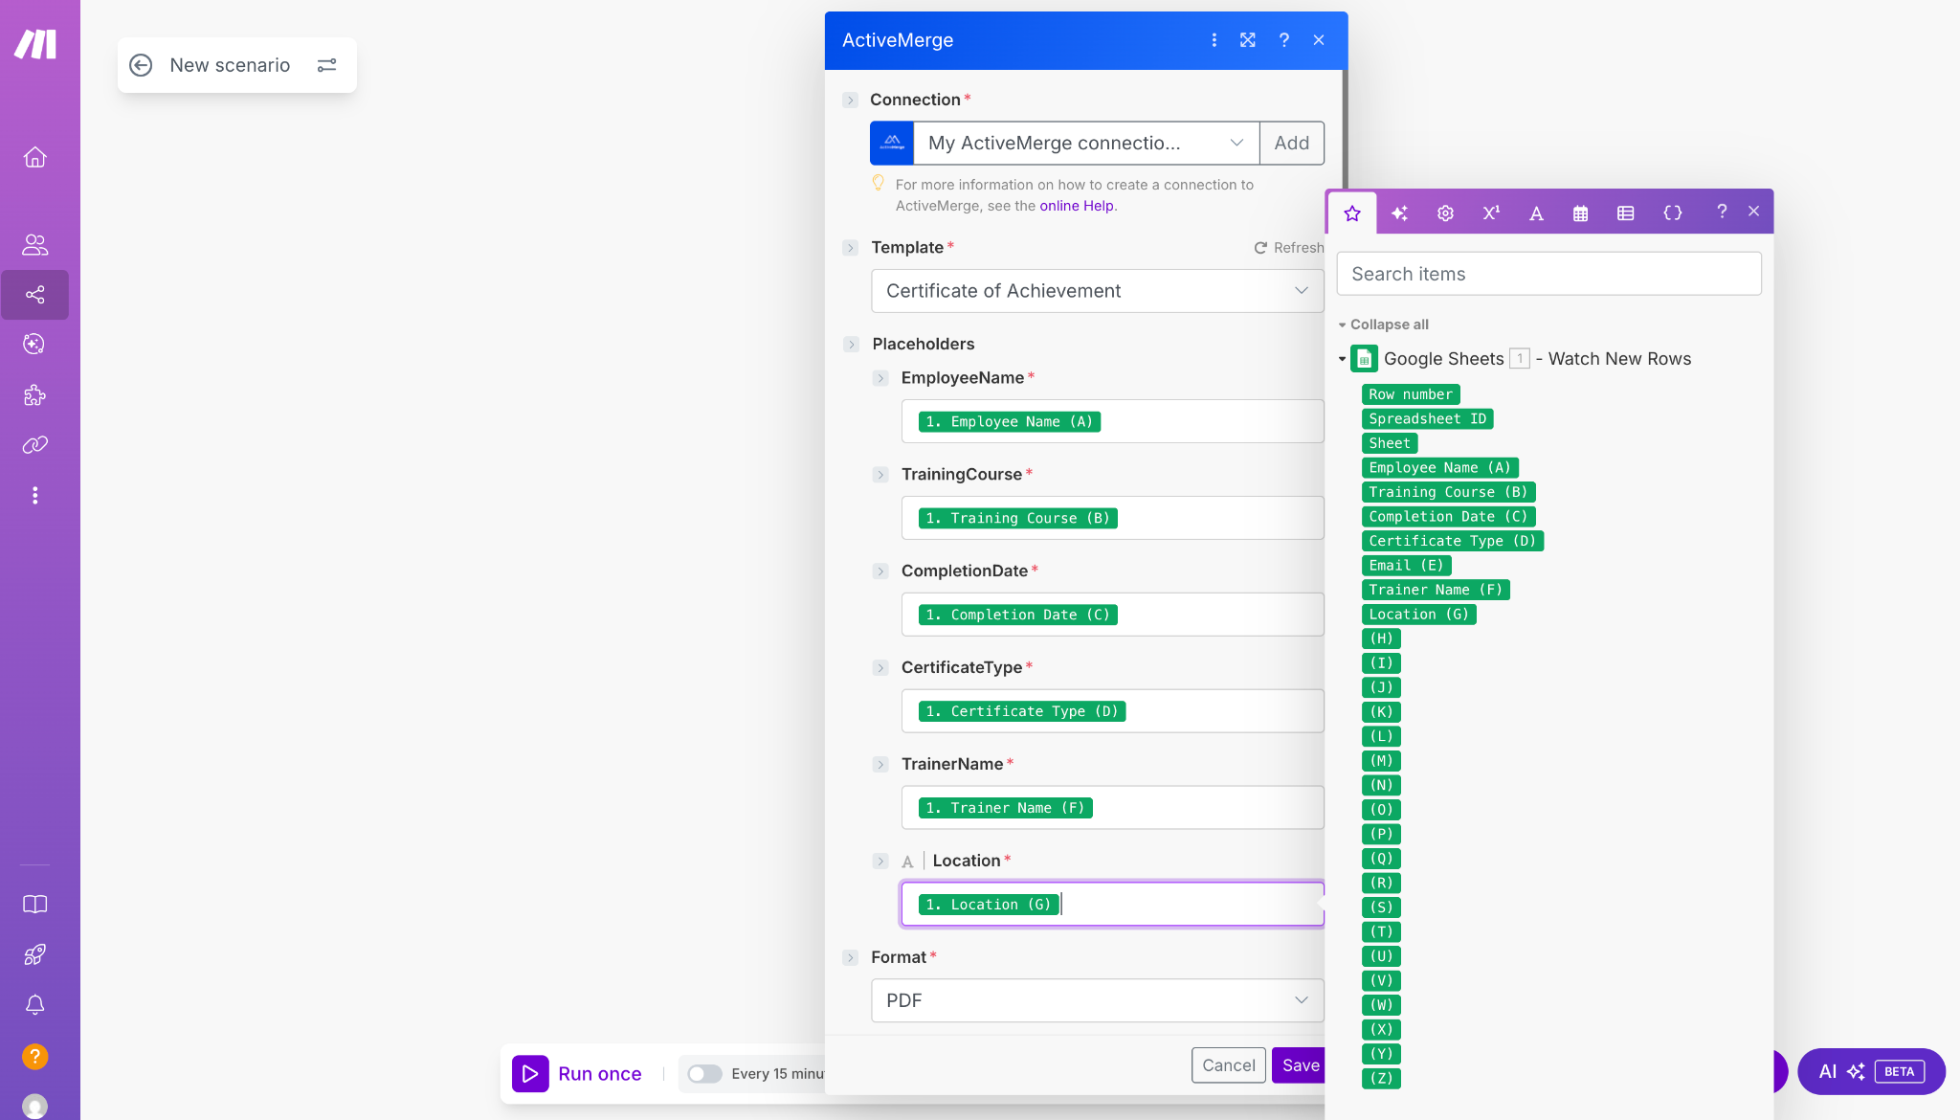Enable the Every 15 minutes scheduling toggle
This screenshot has width=1960, height=1120.
[x=705, y=1073]
